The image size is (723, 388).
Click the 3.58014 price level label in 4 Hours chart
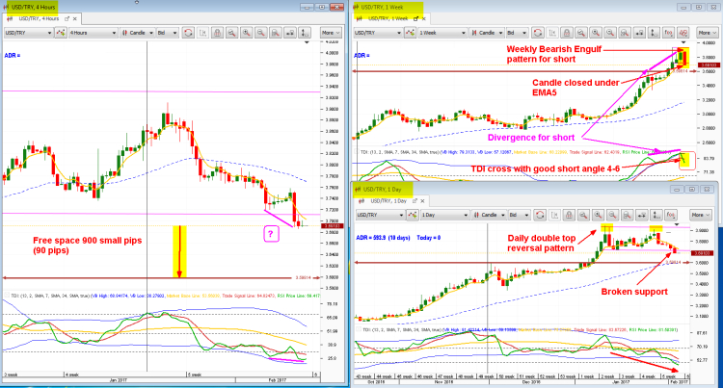pyautogui.click(x=303, y=277)
